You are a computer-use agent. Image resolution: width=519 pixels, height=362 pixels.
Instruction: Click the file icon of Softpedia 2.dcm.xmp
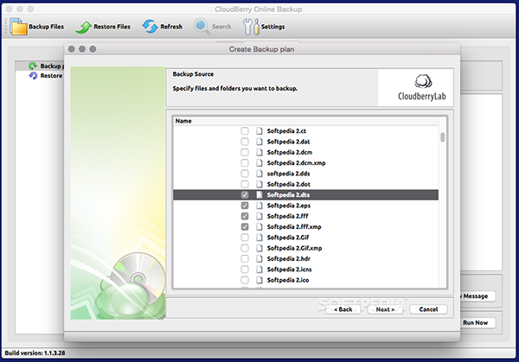259,162
